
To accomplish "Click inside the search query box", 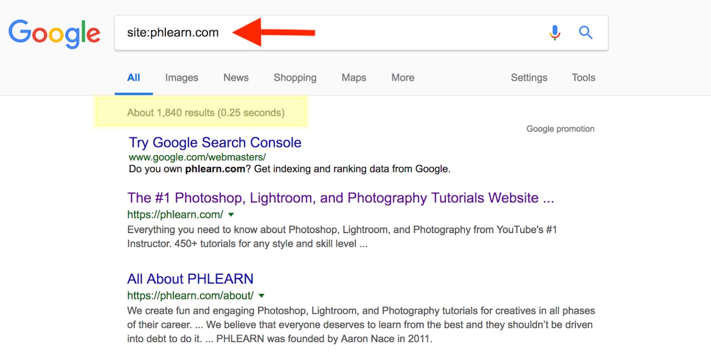I will tap(324, 32).
